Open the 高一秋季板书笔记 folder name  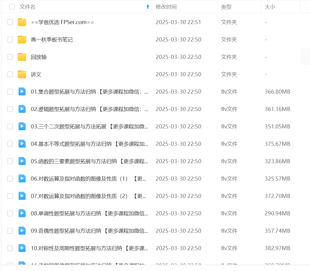[52, 39]
